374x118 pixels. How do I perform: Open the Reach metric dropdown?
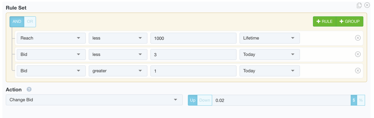[51, 38]
